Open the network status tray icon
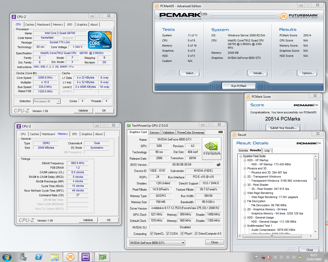This screenshot has width=328, height=262. [x=263, y=257]
